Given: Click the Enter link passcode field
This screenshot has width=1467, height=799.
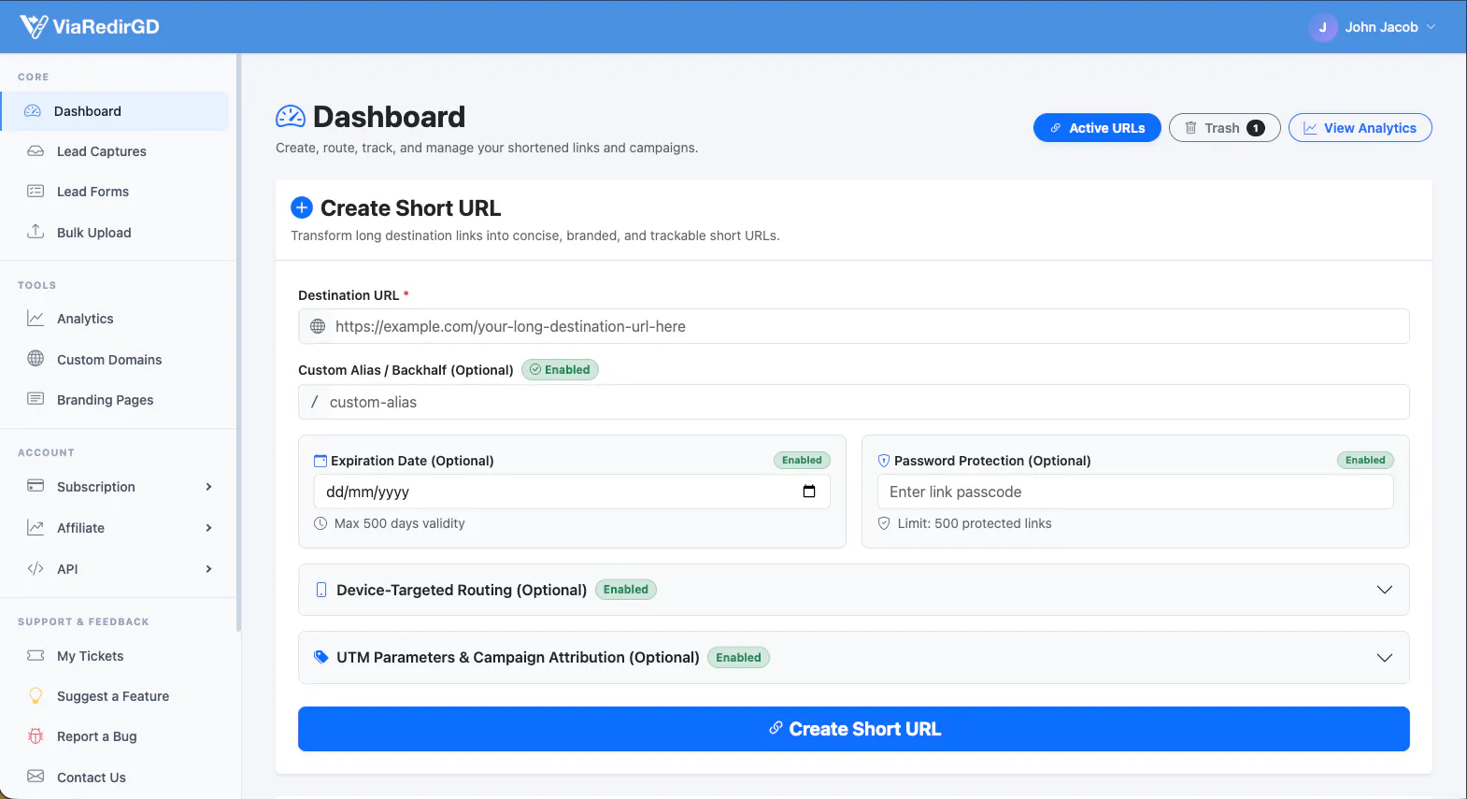Looking at the screenshot, I should click(x=1135, y=492).
